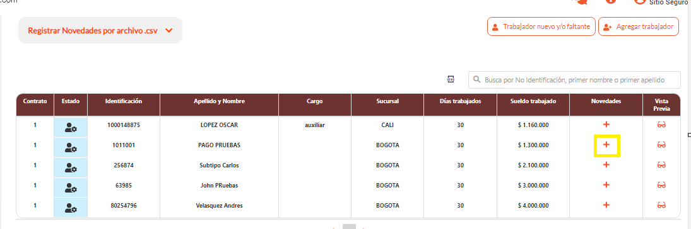Open Vista Previa for Subtipo Carlos
Image resolution: width=691 pixels, height=229 pixels.
[661, 165]
